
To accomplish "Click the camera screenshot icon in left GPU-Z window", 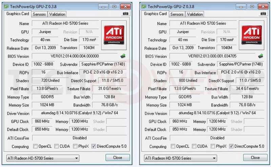I will [x=125, y=14].
